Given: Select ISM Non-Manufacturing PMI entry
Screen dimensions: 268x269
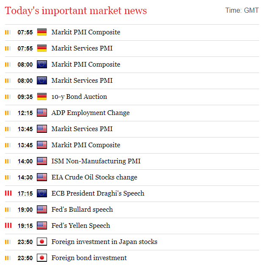Looking at the screenshot, I should 96,161.
